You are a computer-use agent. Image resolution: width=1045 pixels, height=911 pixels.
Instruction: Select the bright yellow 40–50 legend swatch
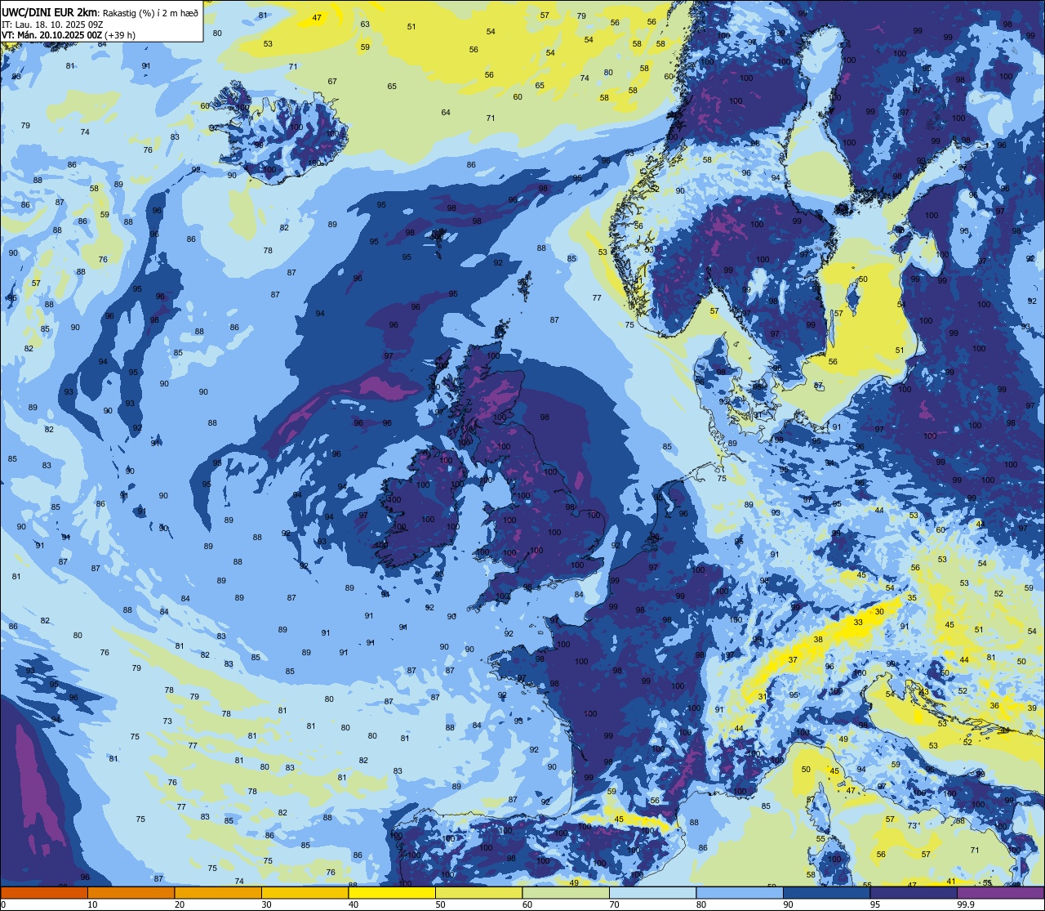pyautogui.click(x=392, y=892)
